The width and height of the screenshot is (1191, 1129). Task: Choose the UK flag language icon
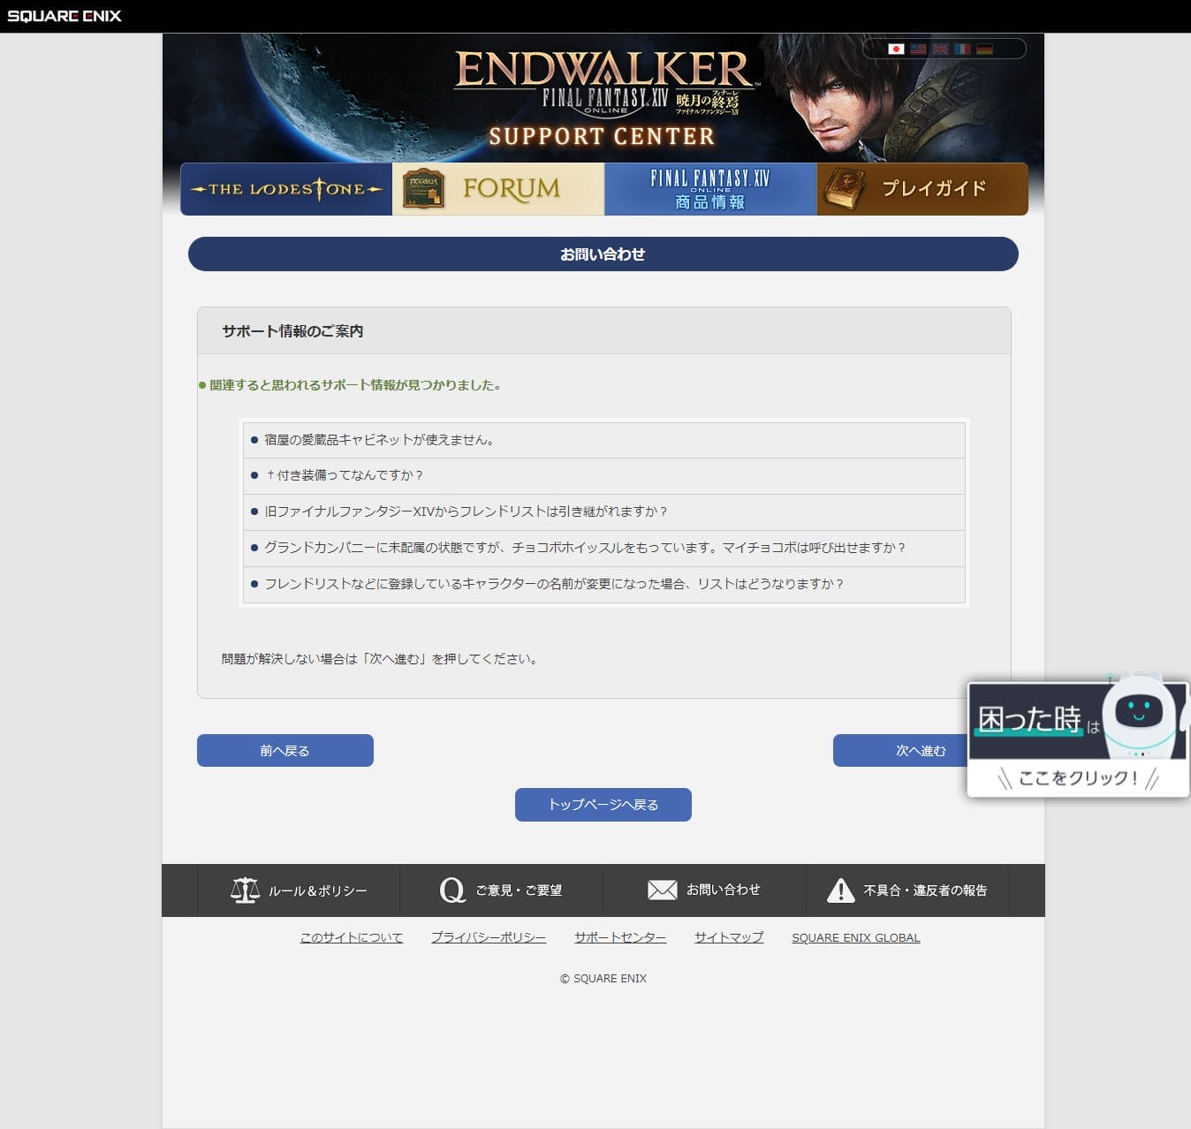point(940,49)
